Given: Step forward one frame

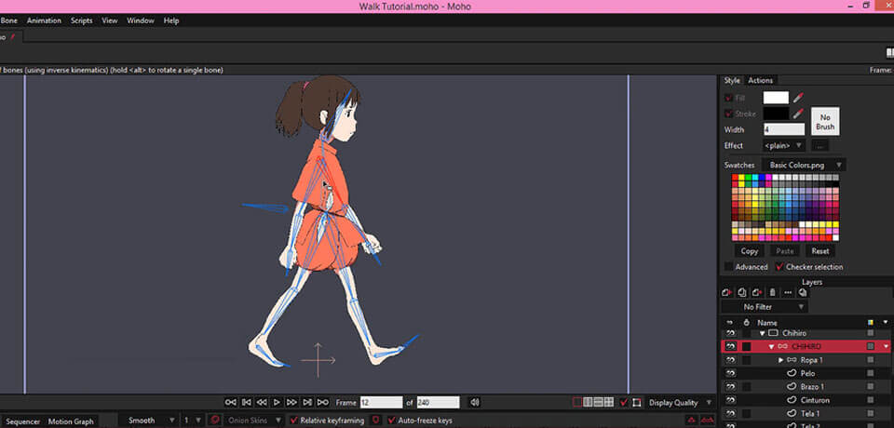Looking at the screenshot, I should (291, 402).
